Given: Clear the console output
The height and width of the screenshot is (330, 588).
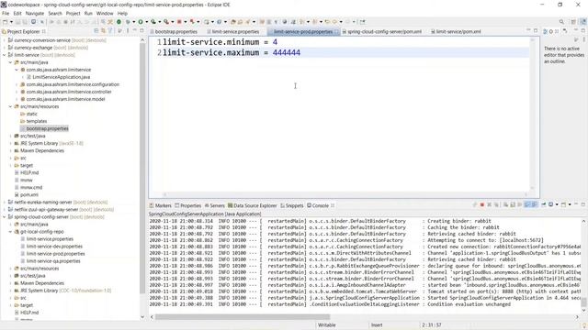Looking at the screenshot, I should pos(505,204).
